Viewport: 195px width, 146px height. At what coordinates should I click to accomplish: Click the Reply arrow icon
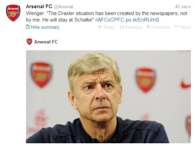(x=100, y=27)
